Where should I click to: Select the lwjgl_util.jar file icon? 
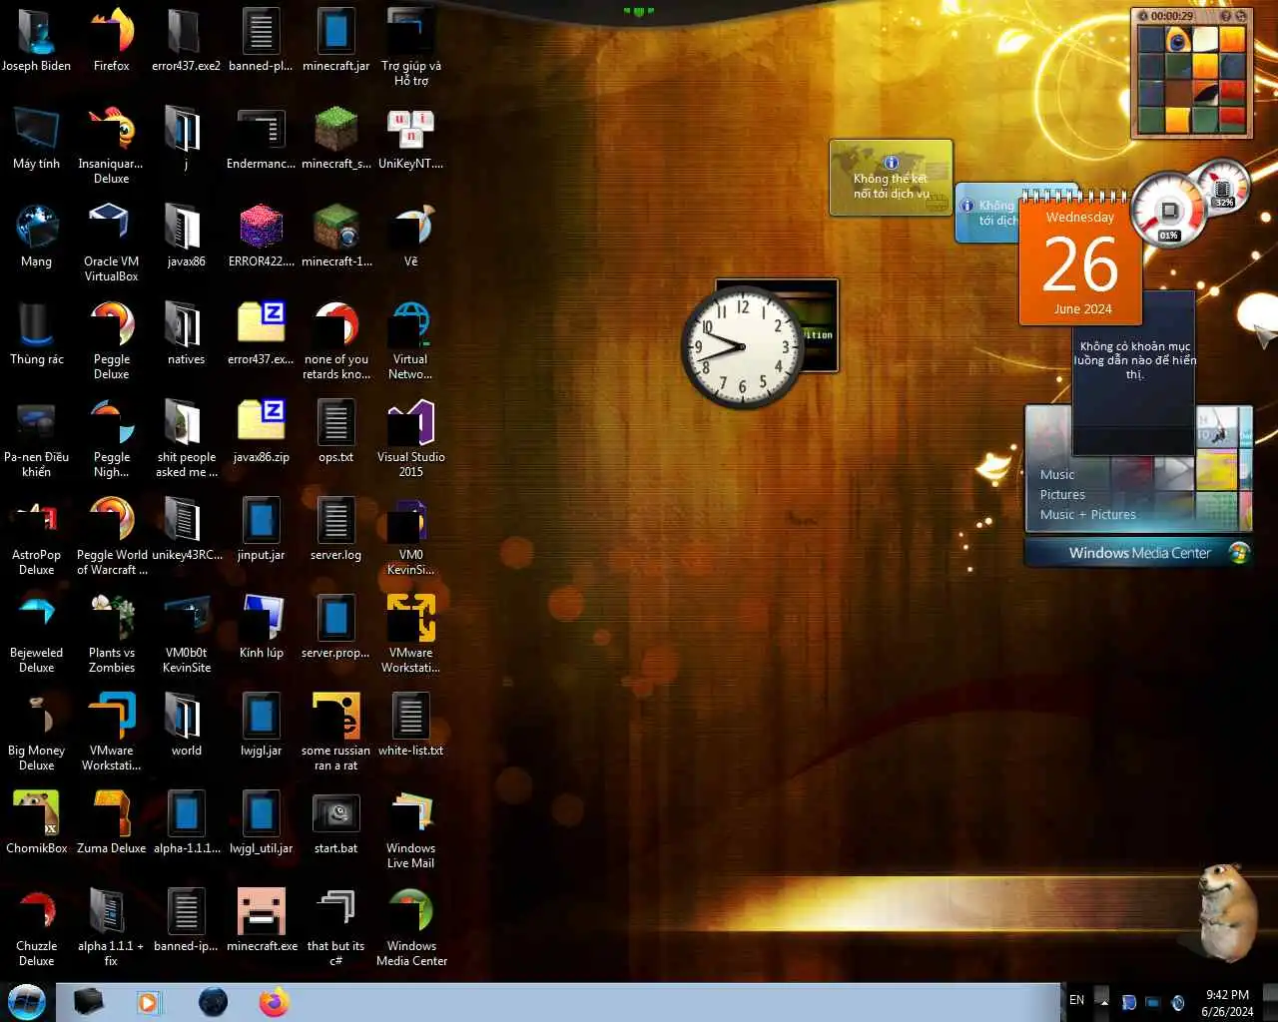262,822
